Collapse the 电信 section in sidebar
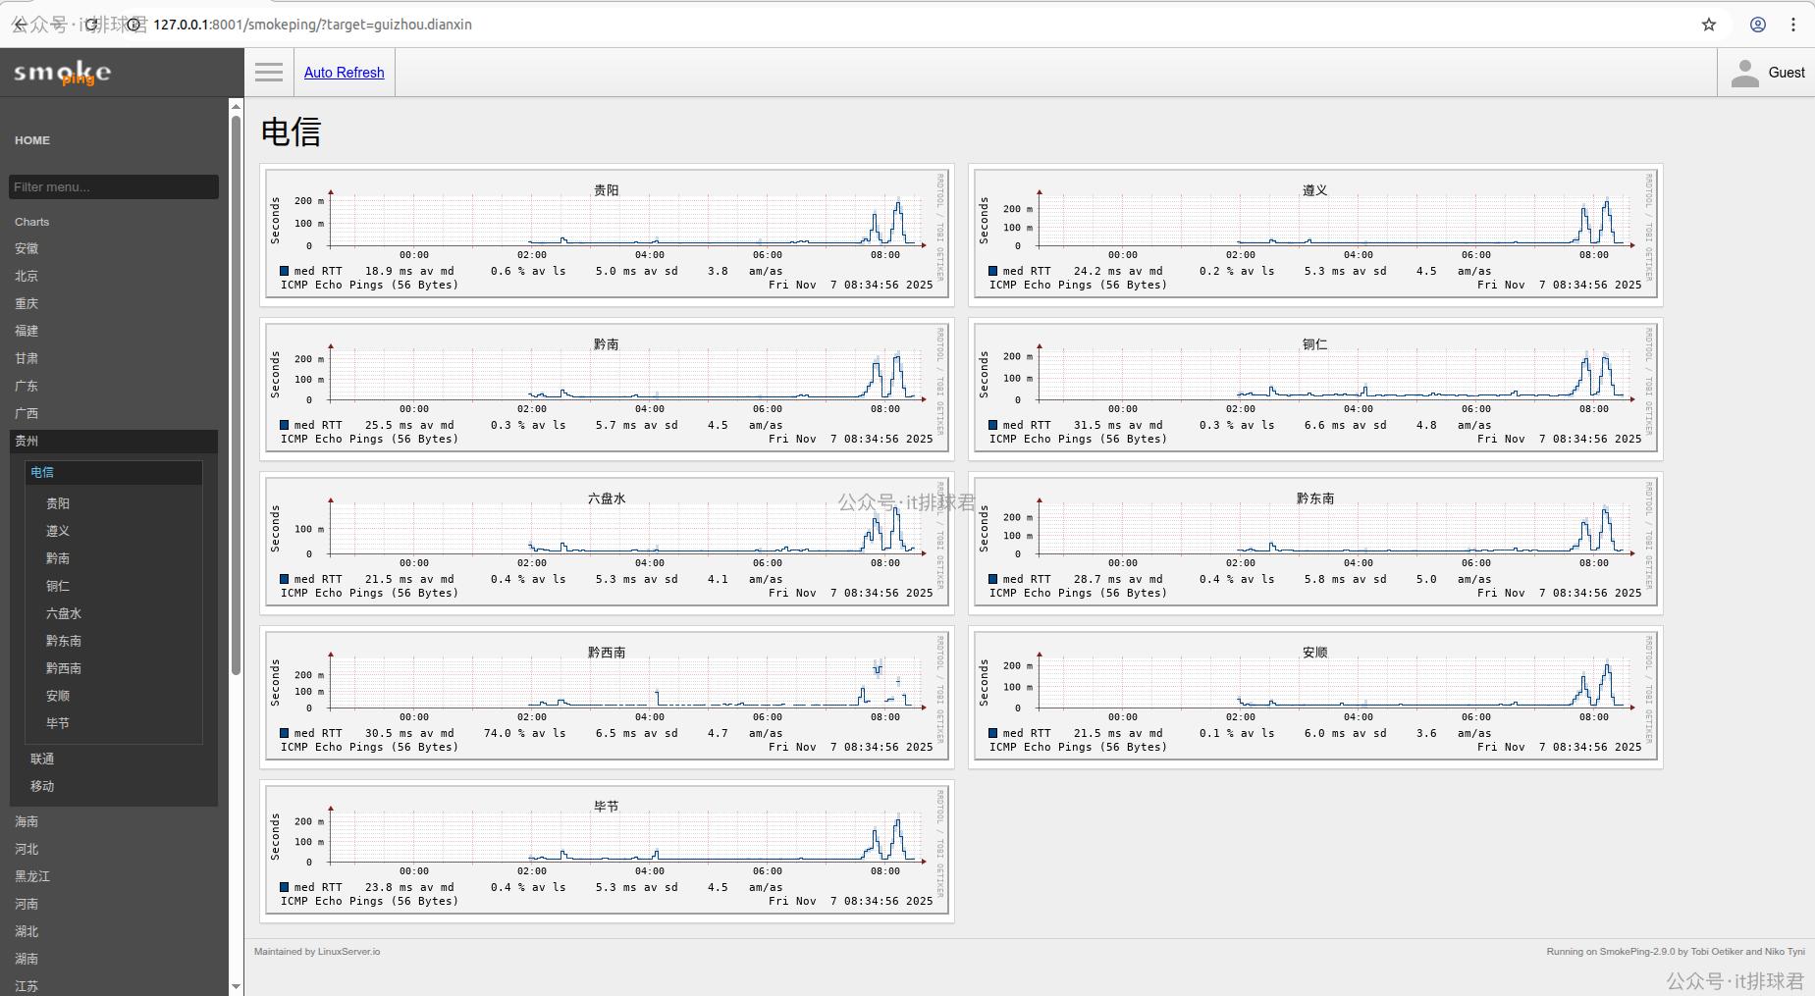 coord(43,472)
